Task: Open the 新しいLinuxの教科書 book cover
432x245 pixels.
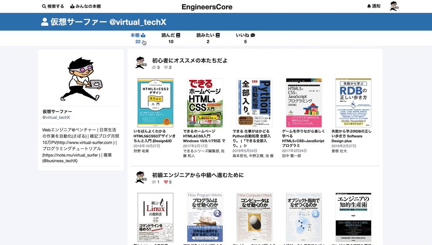Action: tap(155, 217)
